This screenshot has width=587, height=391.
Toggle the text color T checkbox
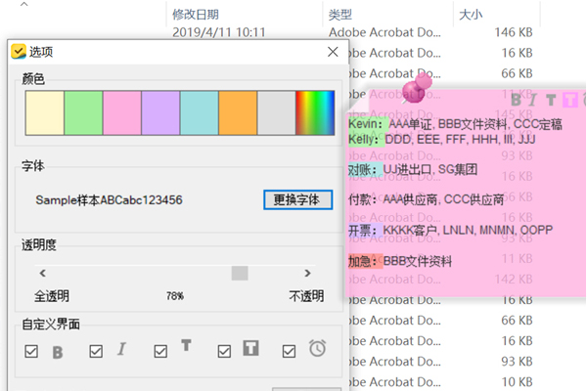(x=160, y=351)
